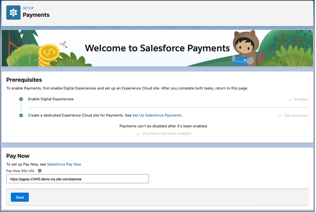This screenshot has height=212, width=316.
Task: Click the gray checkmark next to Enabled status
Action: click(289, 99)
